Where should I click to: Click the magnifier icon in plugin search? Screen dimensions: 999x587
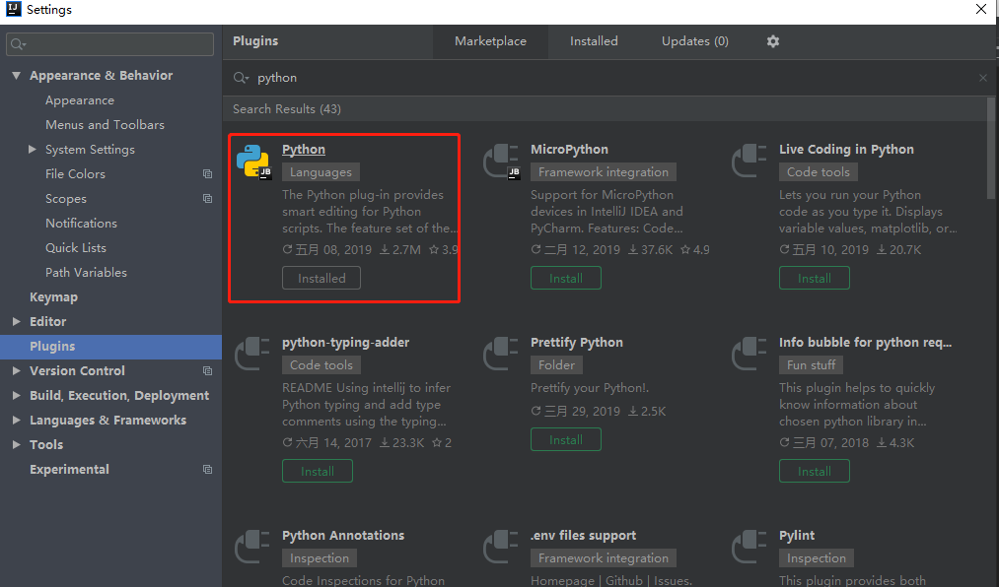coord(241,78)
